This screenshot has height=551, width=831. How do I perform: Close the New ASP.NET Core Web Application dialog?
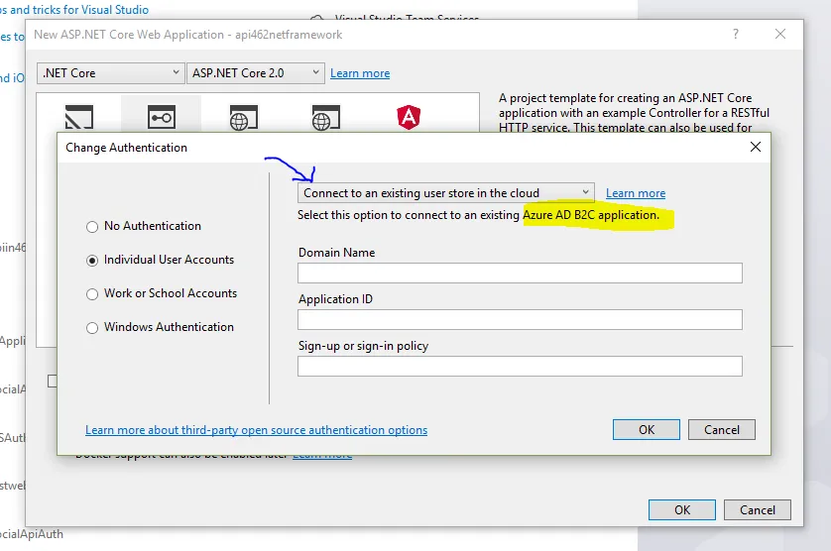(780, 35)
